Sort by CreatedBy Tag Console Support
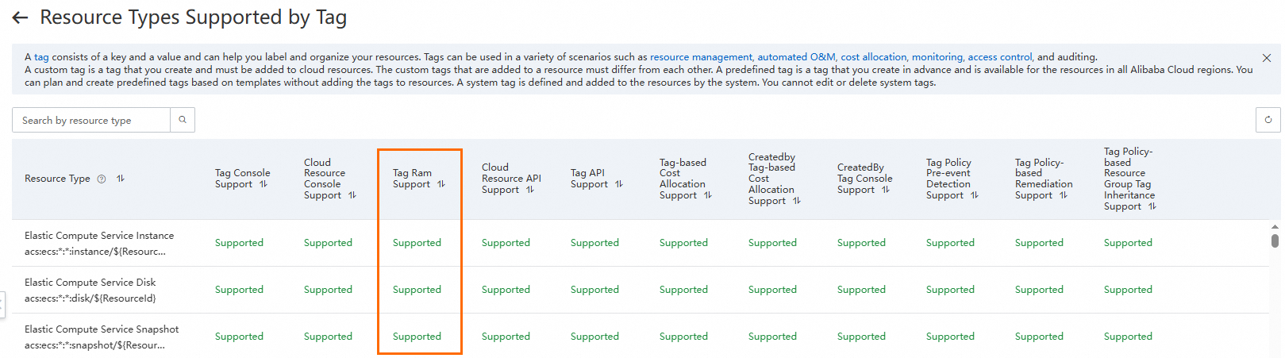Viewport: 1285px width, 358px height. click(886, 190)
